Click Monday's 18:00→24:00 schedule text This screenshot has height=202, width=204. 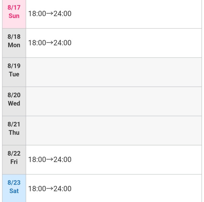pos(50,43)
